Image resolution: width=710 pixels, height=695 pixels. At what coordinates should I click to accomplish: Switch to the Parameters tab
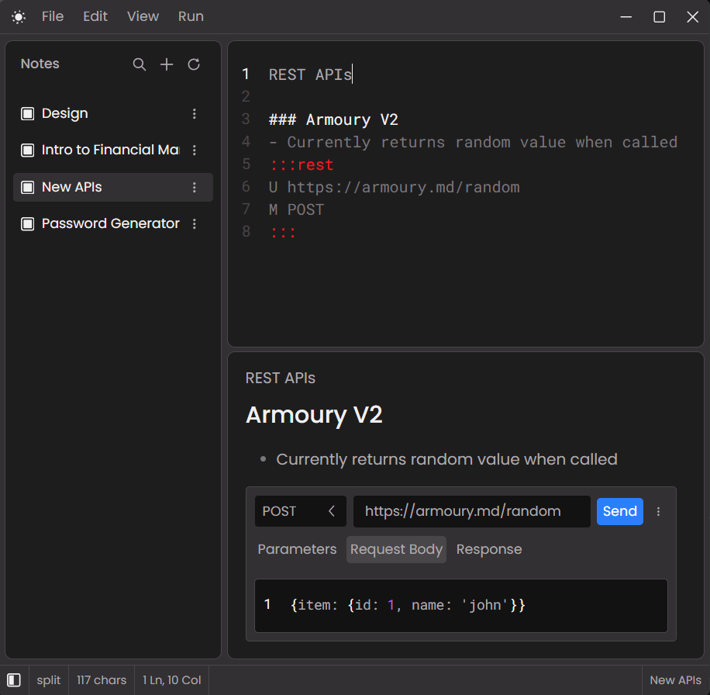[x=297, y=549]
